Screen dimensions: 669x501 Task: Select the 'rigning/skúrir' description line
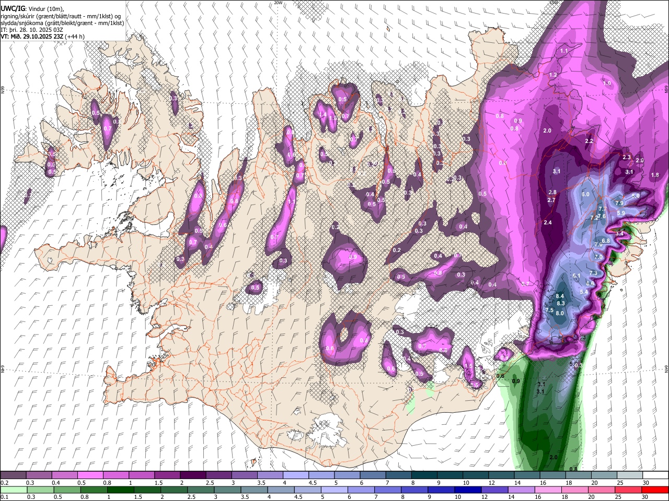click(x=61, y=16)
